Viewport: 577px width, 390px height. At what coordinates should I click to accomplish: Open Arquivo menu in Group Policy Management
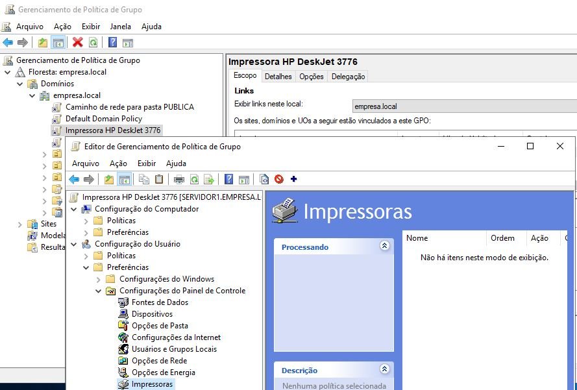[x=29, y=27]
